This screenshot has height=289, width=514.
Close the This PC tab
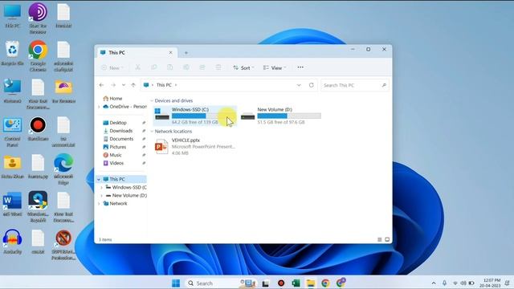(x=170, y=52)
